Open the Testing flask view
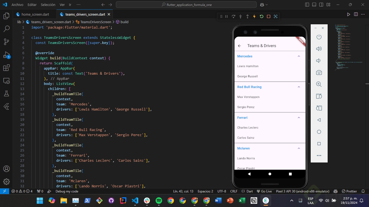 (x=6, y=94)
